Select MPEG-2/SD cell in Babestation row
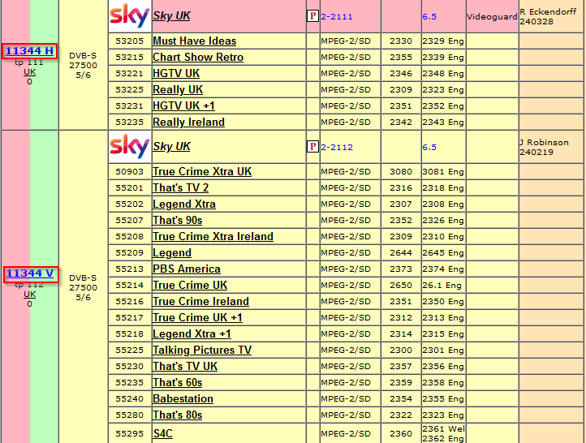Viewport: 586px width, 443px height. pos(350,399)
